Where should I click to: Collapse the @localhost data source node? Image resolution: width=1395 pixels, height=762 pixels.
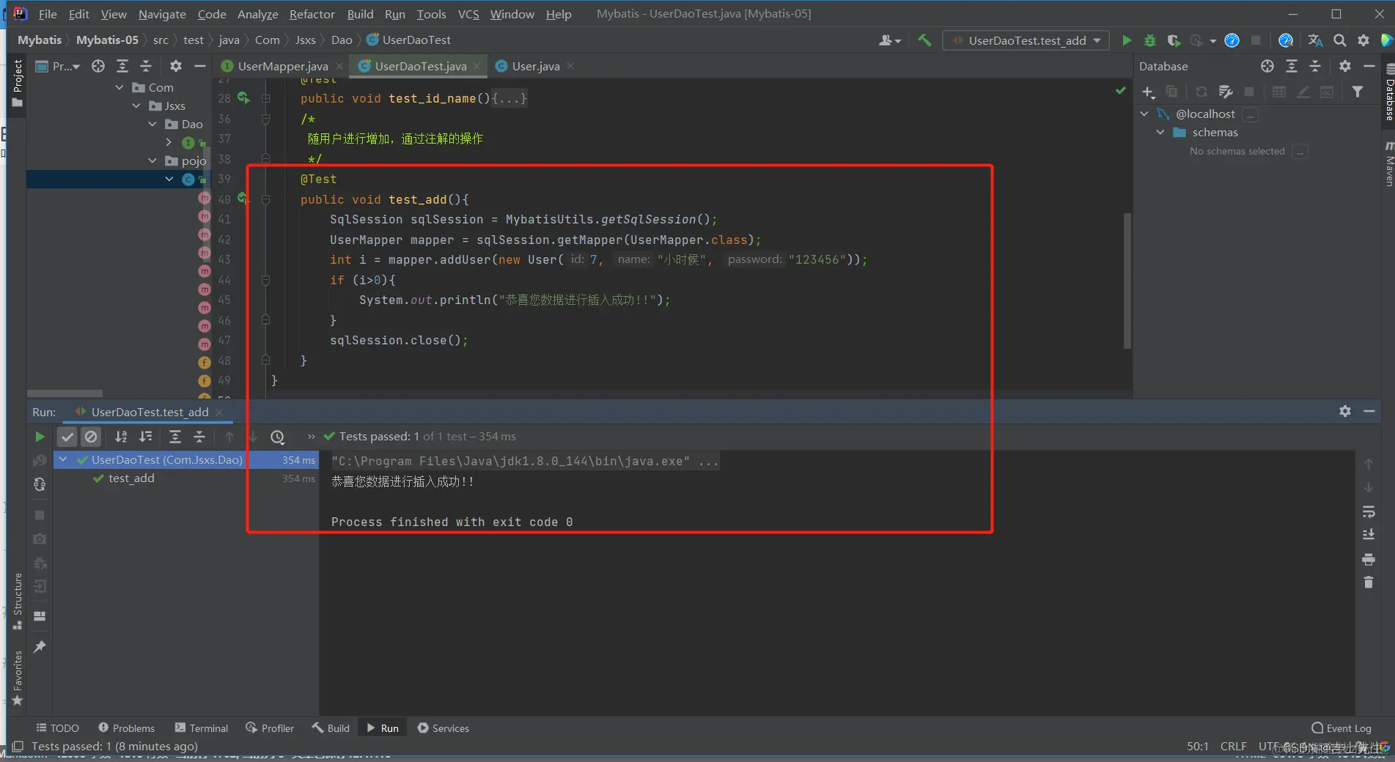point(1144,114)
